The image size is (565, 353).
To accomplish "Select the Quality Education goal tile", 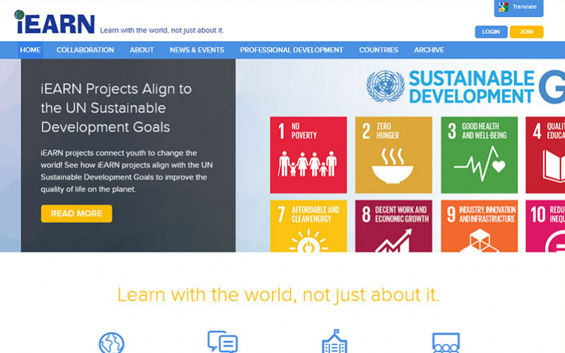I will coord(545,155).
